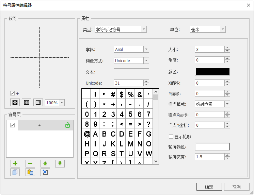The width and height of the screenshot is (254, 195).
Task: Click the 1:1 actual size preview icon
Action: (38, 102)
